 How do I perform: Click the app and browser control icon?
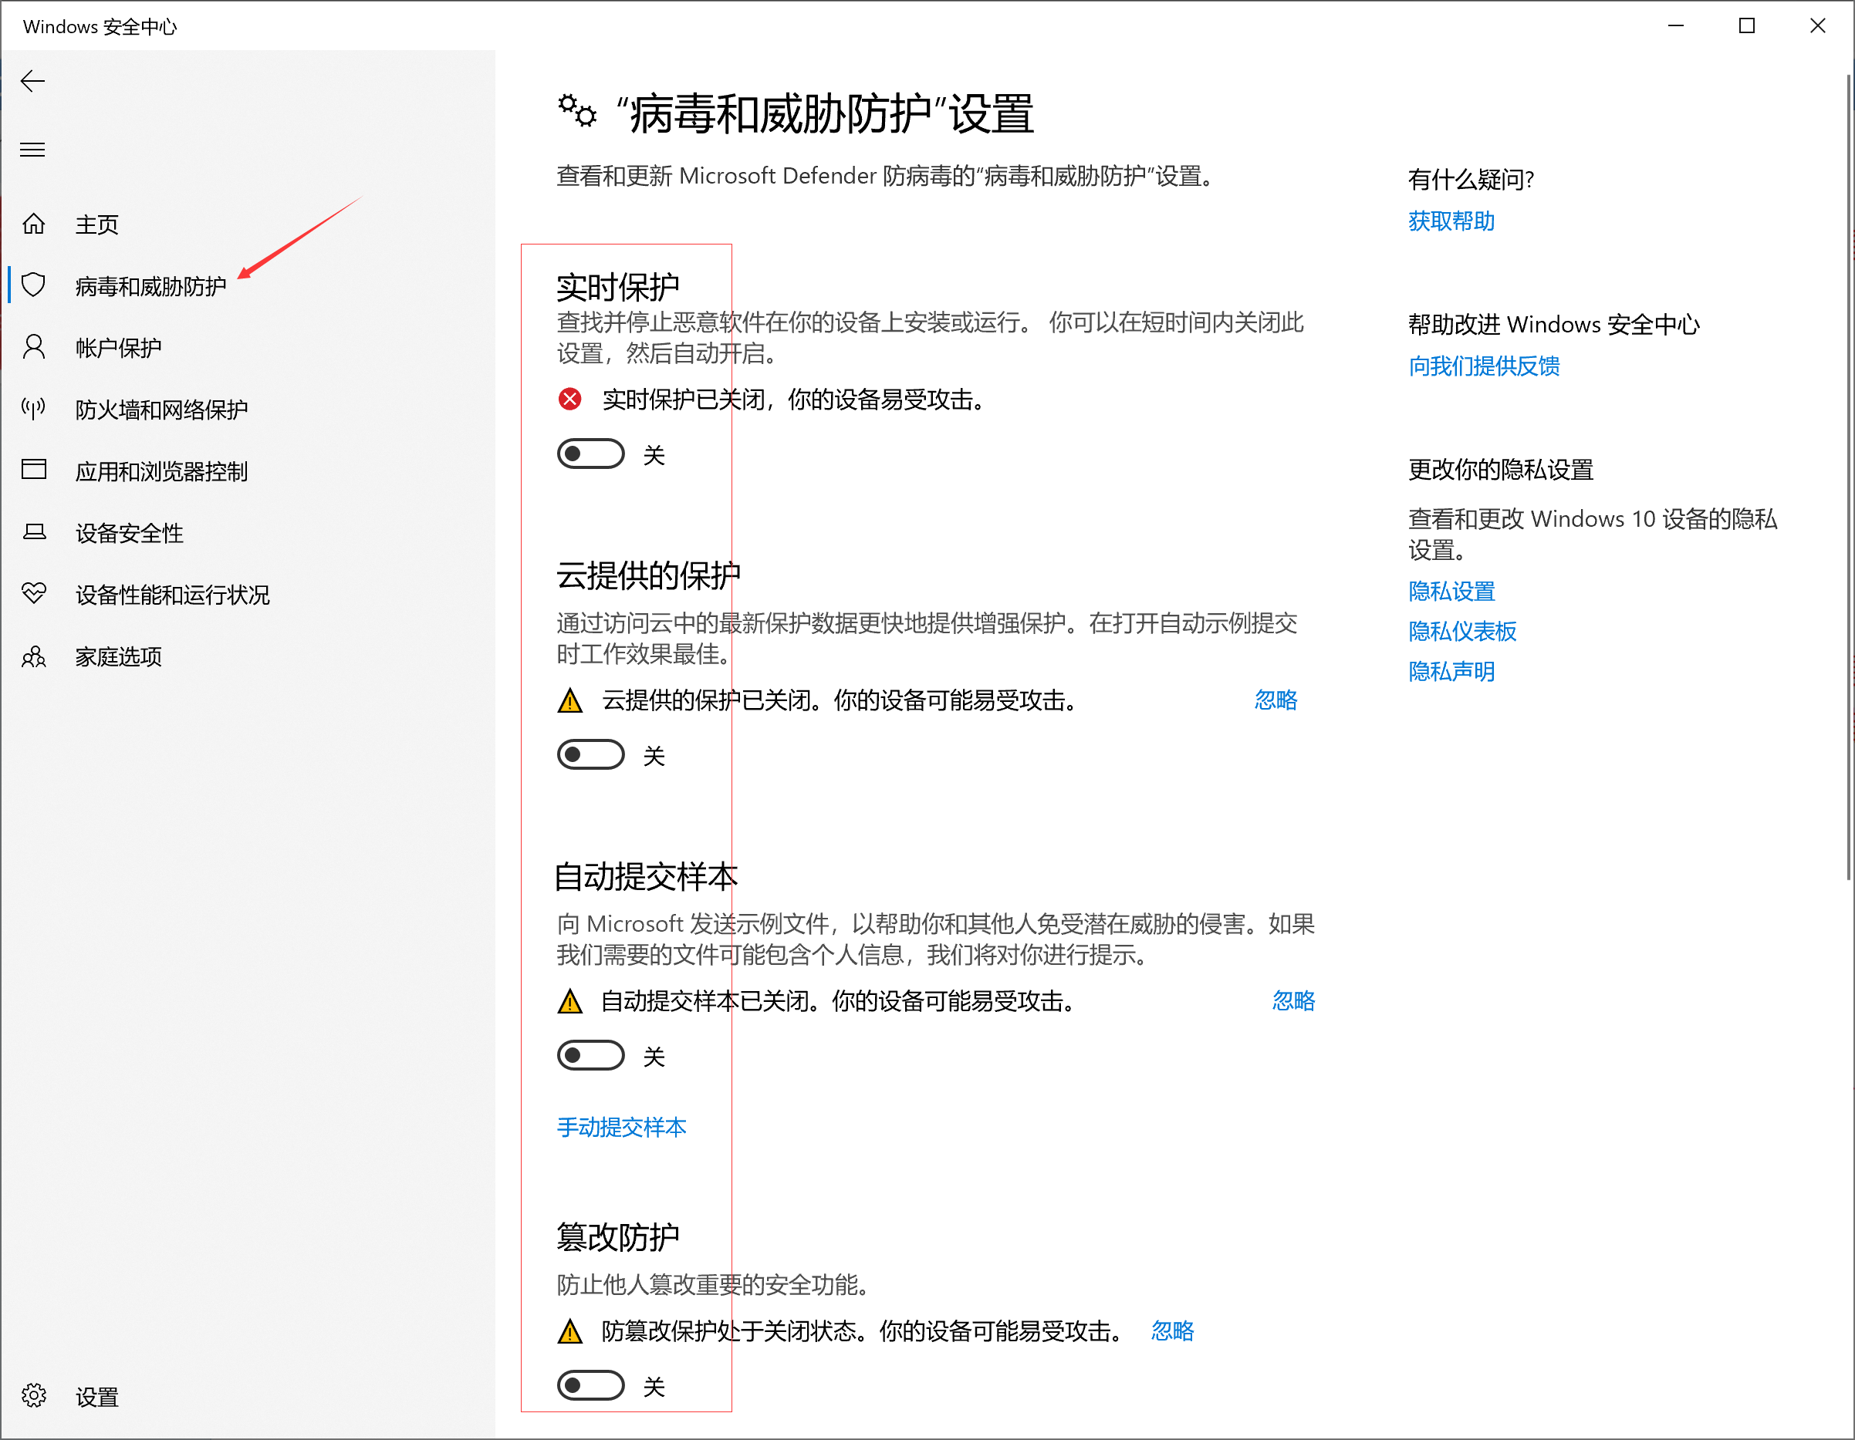[x=34, y=470]
